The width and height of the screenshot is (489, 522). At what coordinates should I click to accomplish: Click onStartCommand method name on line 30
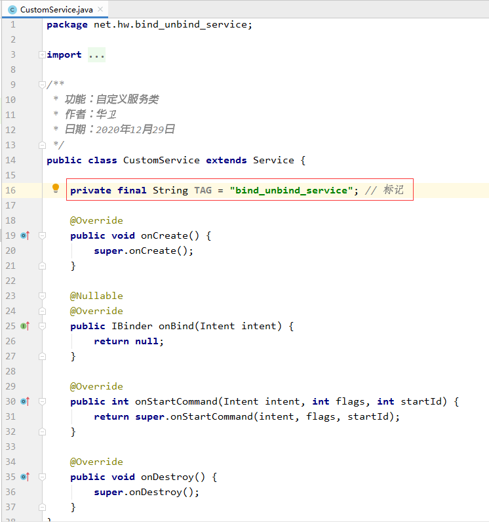click(176, 402)
